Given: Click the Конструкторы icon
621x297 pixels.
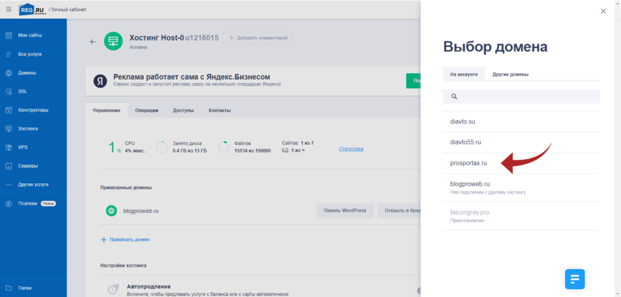Looking at the screenshot, I should tap(8, 110).
